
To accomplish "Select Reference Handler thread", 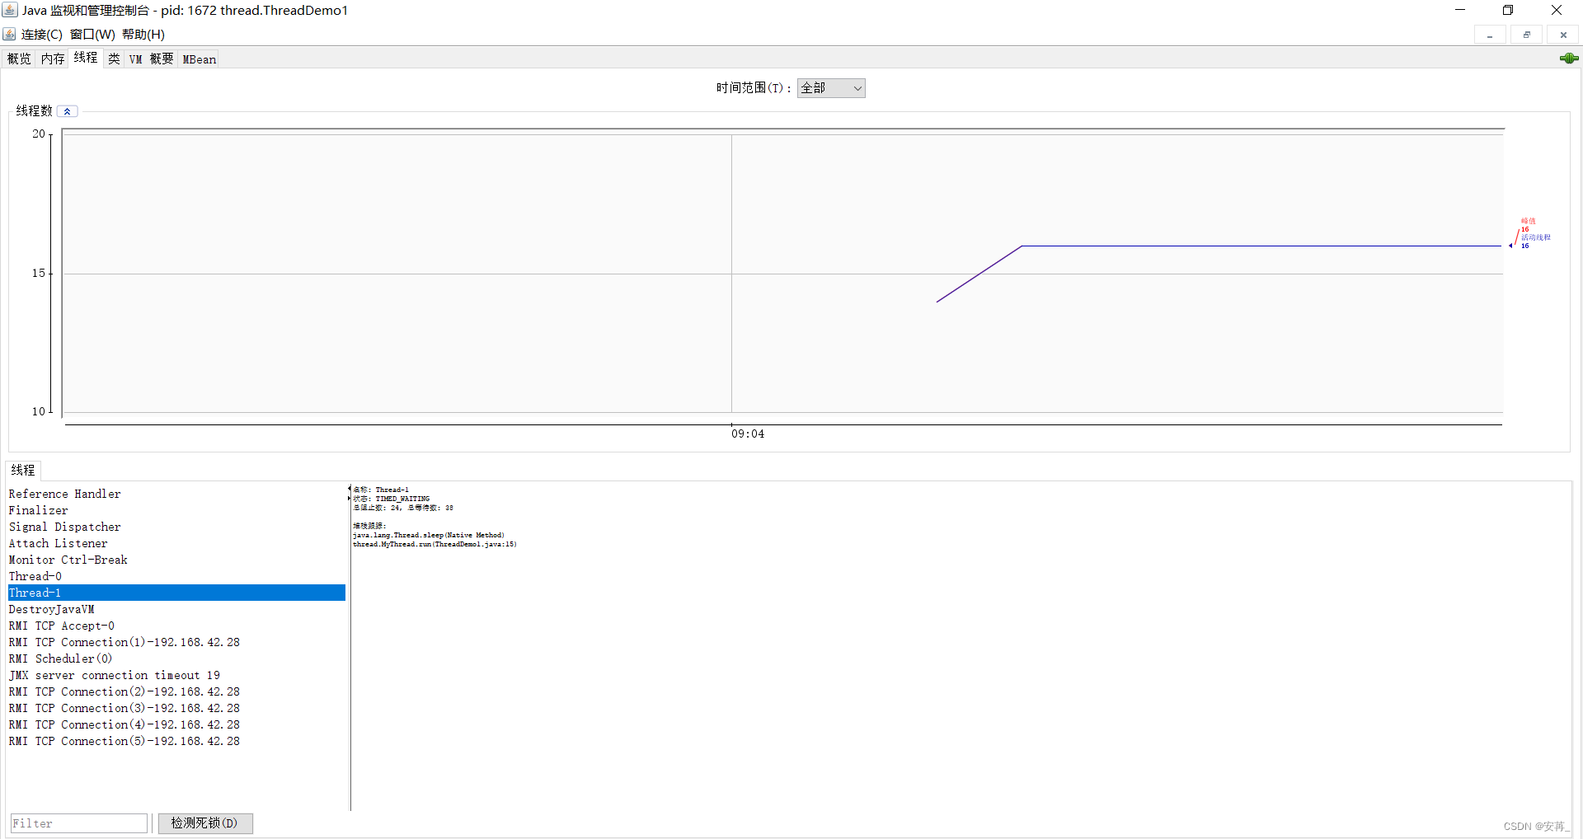I will pos(176,494).
